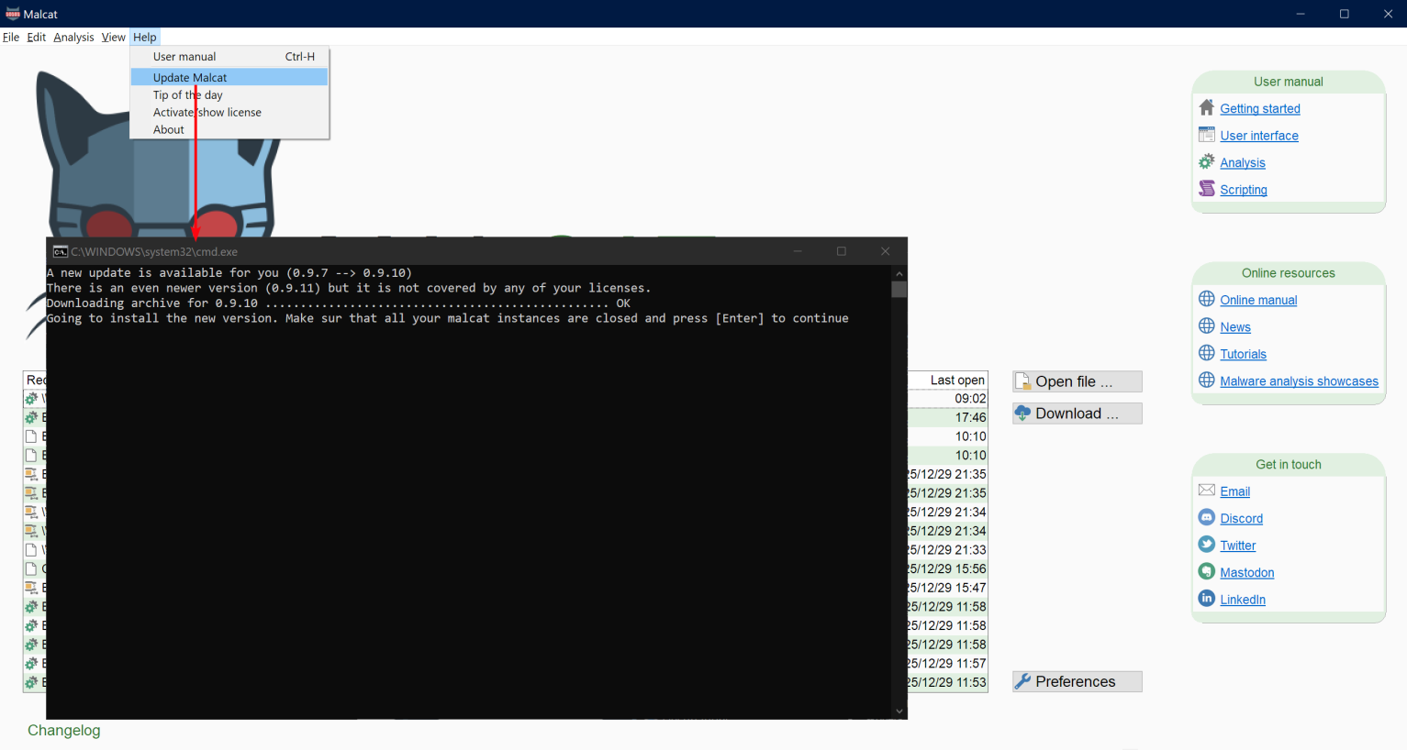
Task: Open the Tutorials link
Action: click(1243, 353)
